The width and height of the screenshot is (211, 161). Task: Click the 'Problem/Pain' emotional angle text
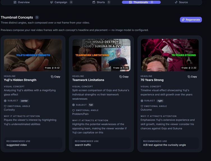click(80, 114)
